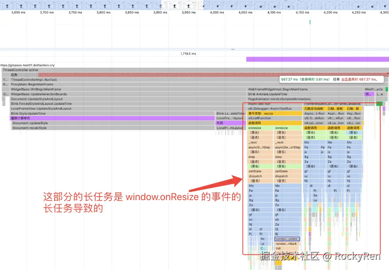Select Blink.La...dateTime entry
The width and height of the screenshot is (389, 270).
(230, 113)
